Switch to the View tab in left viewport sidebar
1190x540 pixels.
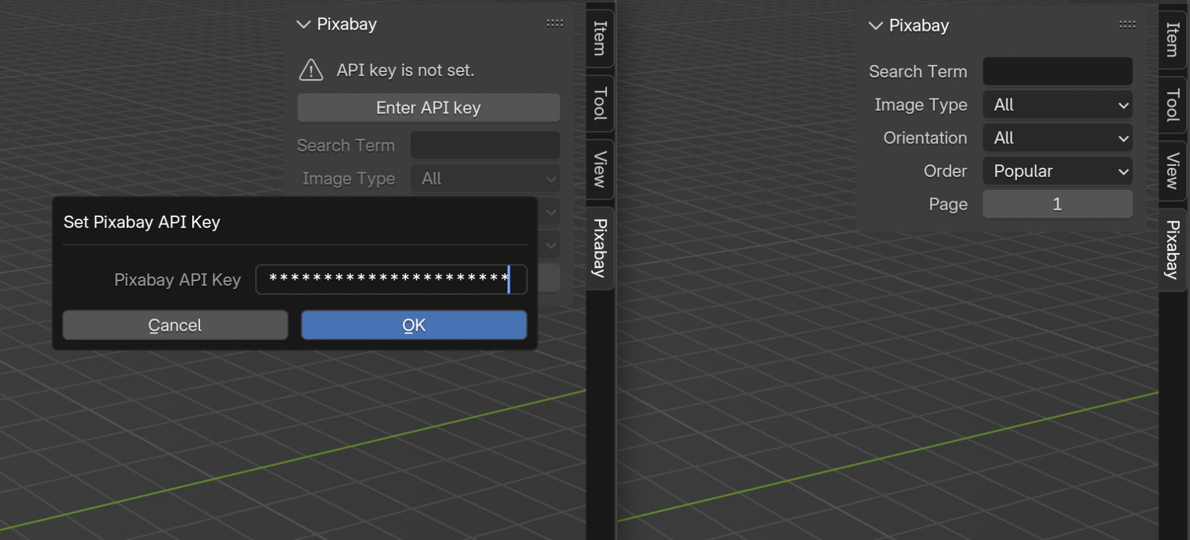pos(600,169)
